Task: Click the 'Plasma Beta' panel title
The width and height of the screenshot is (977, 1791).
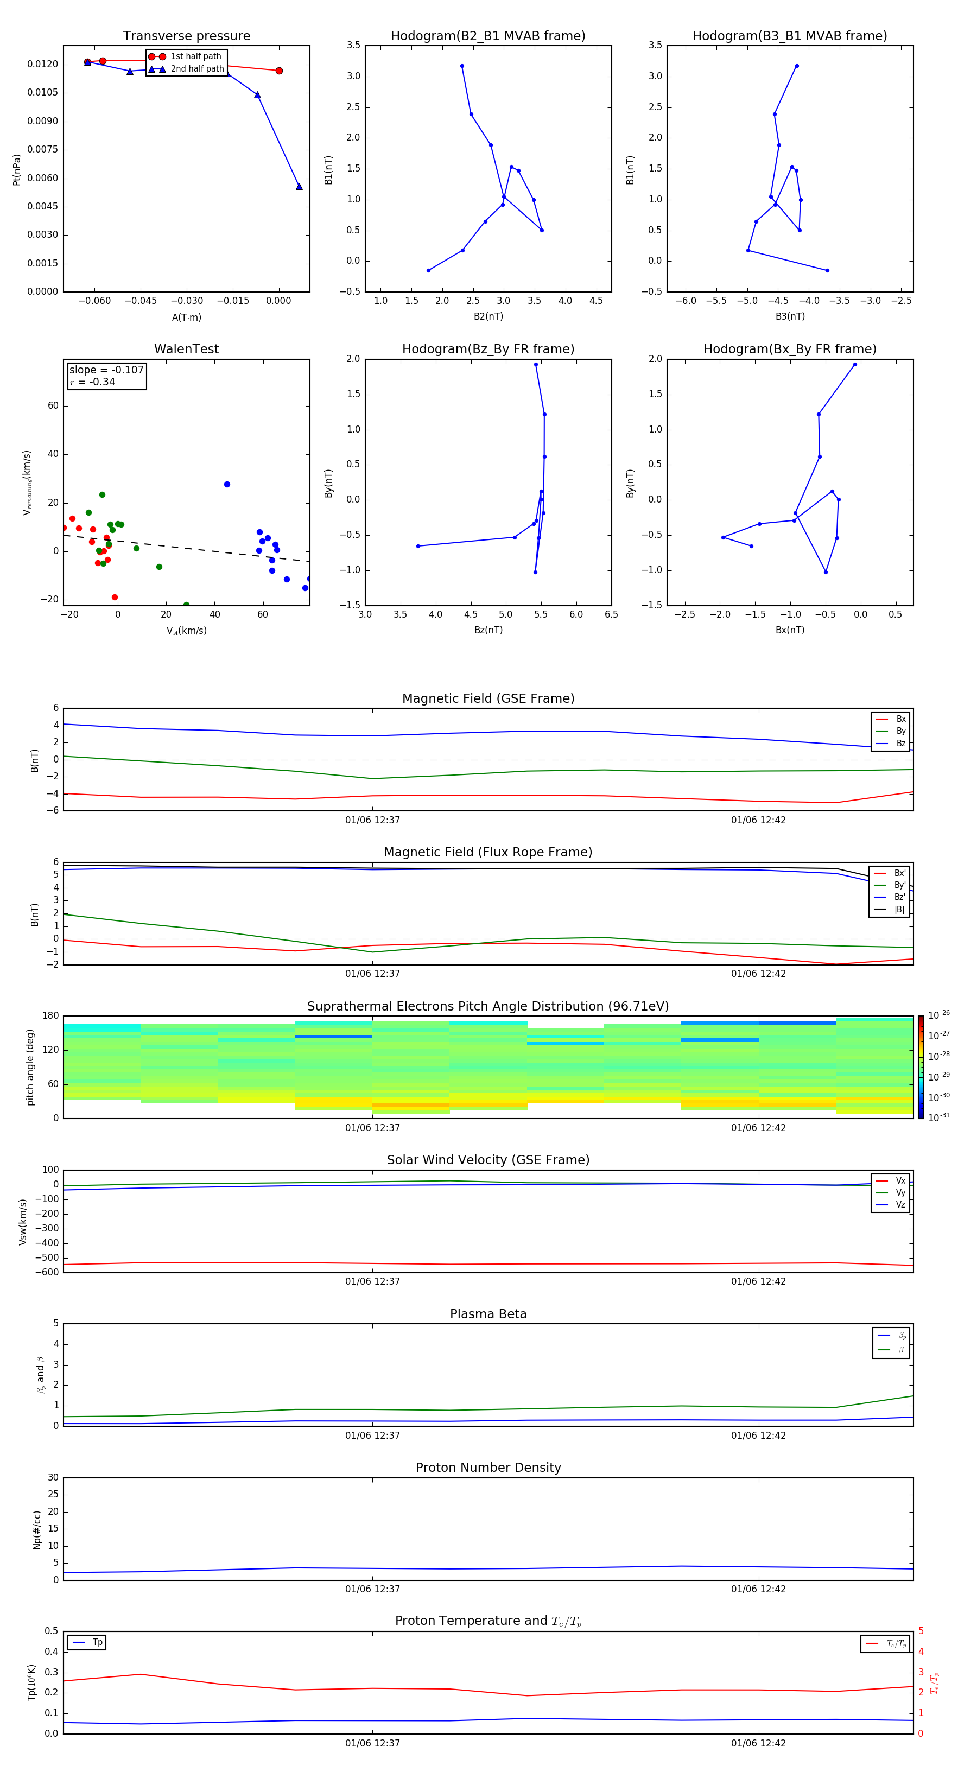Action: tap(488, 1314)
